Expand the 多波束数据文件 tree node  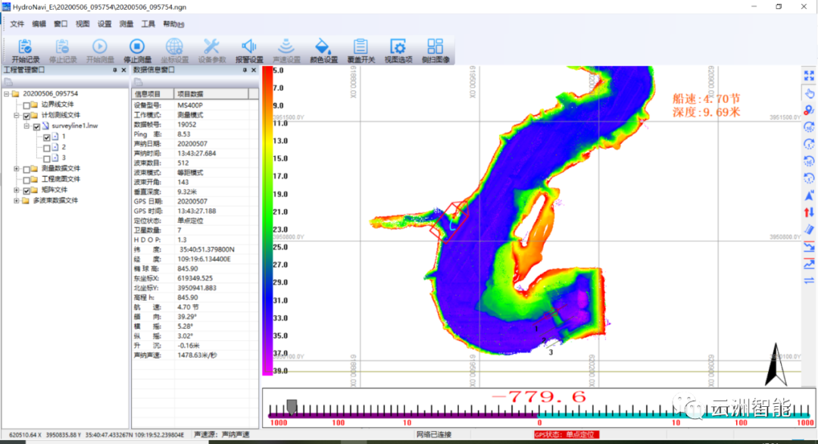pyautogui.click(x=17, y=201)
